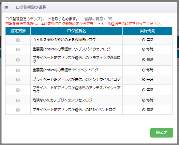Image resolution: width=179 pixels, height=145 pixels.
Task: Click clock icon in the last IPSイベントログ row
Action: point(143,110)
